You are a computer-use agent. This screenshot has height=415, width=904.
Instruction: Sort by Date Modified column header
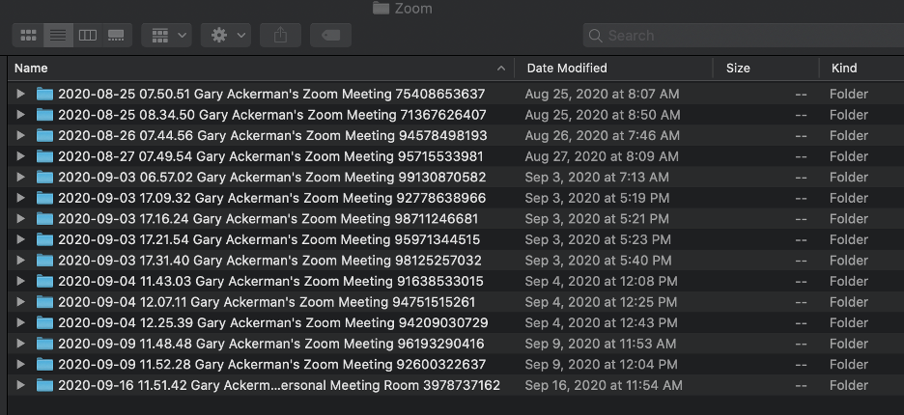(x=613, y=68)
